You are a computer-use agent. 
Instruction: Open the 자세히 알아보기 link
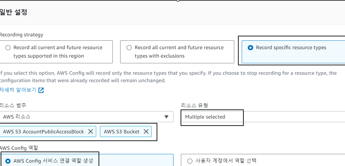(18, 90)
